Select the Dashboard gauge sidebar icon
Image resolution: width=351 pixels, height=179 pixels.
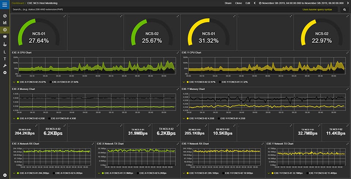[x=5, y=30]
